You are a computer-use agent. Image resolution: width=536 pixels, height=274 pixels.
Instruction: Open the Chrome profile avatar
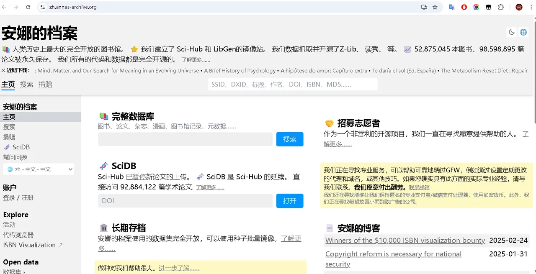tap(519, 7)
